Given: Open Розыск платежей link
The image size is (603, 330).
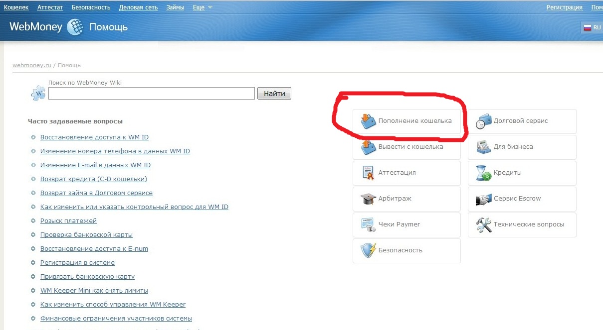Looking at the screenshot, I should pyautogui.click(x=68, y=221).
